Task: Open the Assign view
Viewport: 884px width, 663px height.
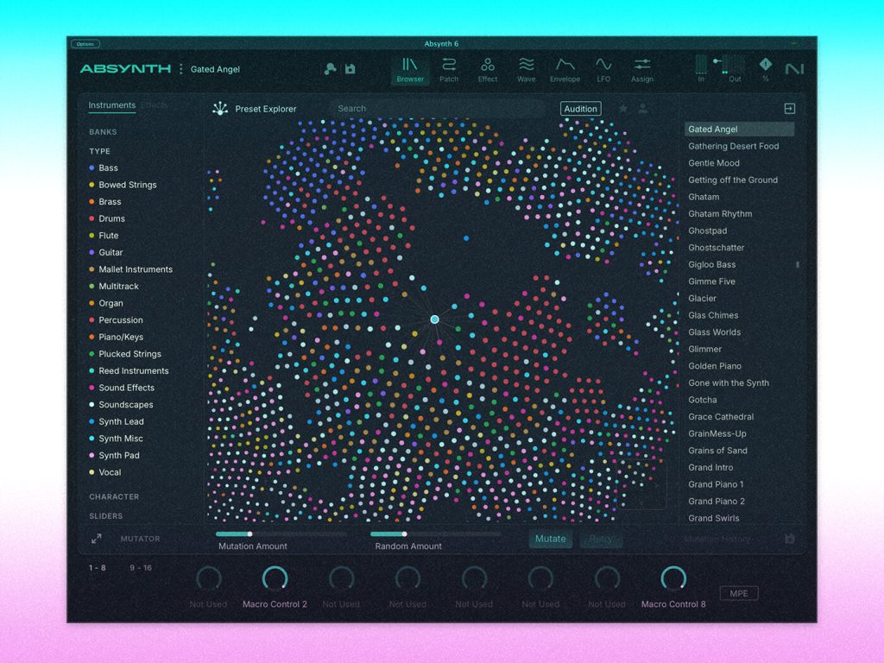Action: tap(642, 70)
